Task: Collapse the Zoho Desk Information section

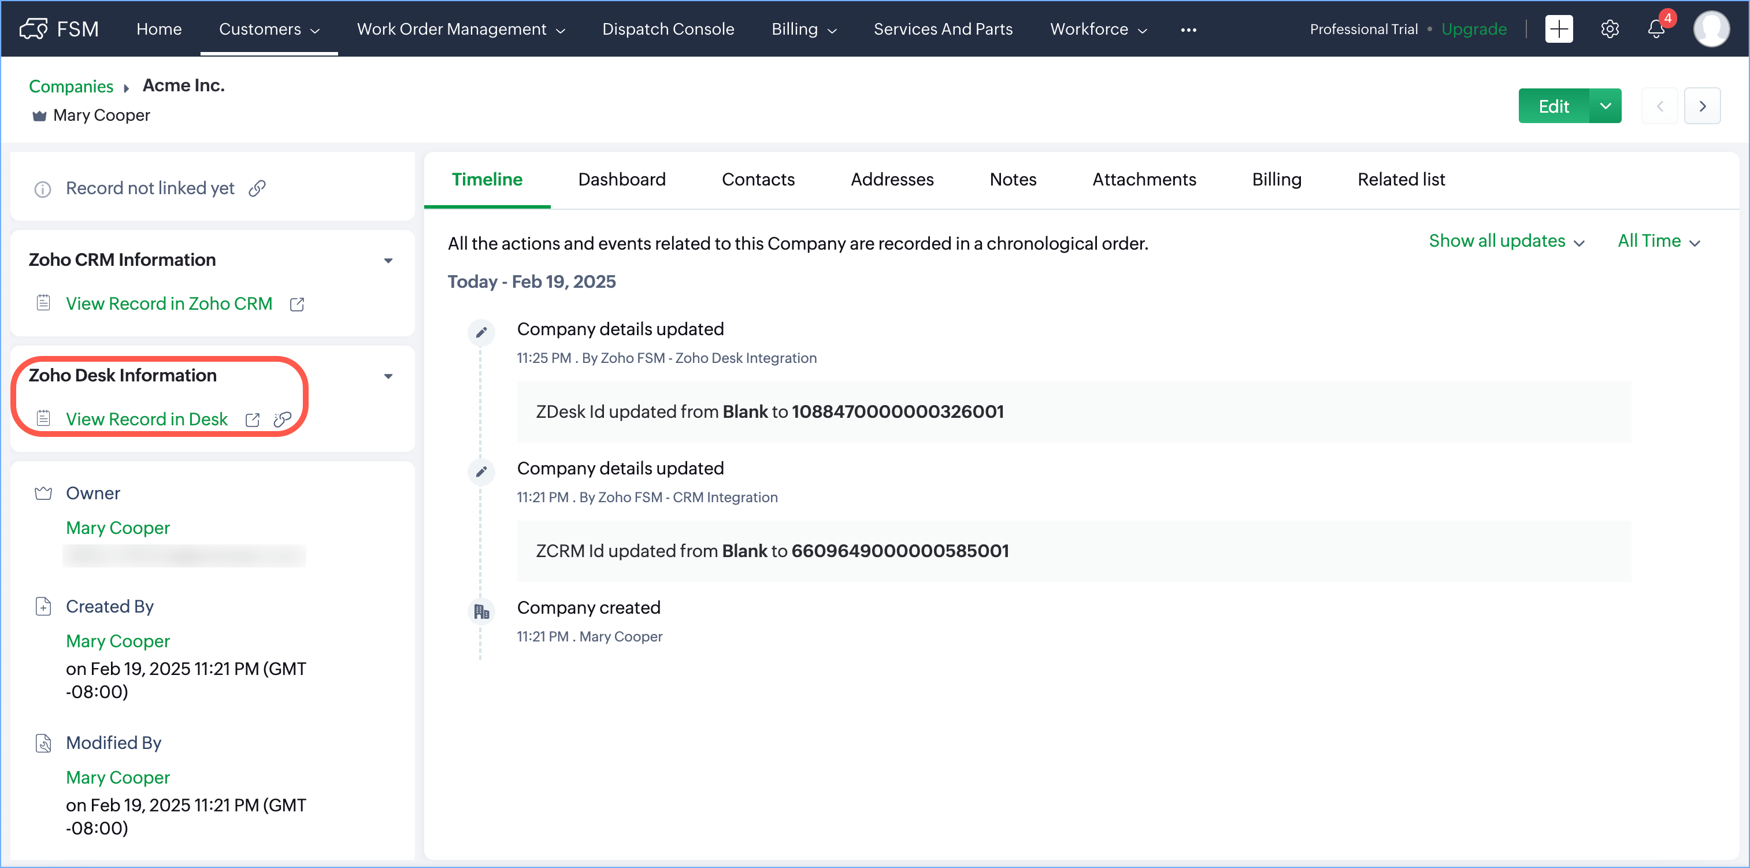Action: click(x=388, y=376)
